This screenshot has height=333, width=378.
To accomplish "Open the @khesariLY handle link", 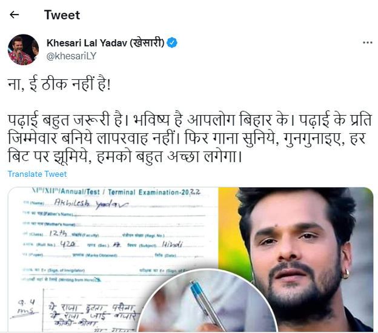I will (x=71, y=56).
